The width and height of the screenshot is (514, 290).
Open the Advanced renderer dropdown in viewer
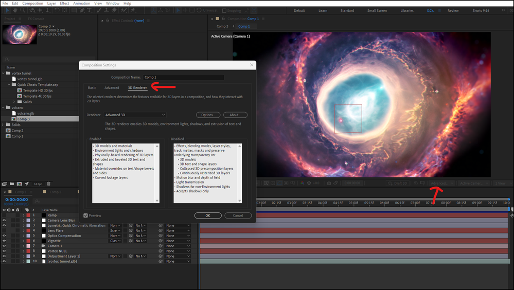coord(442,183)
